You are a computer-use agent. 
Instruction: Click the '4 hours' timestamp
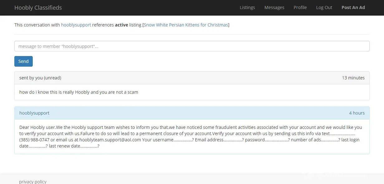[x=357, y=113]
